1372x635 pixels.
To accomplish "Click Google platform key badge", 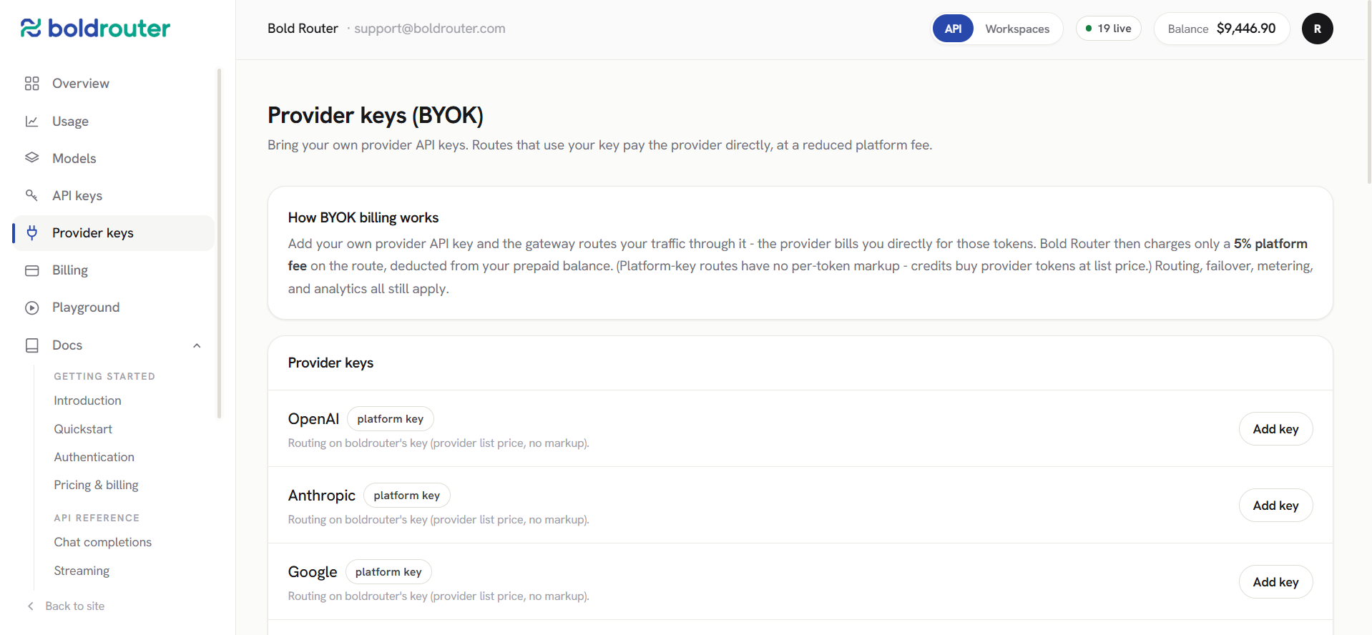I will pos(388,572).
